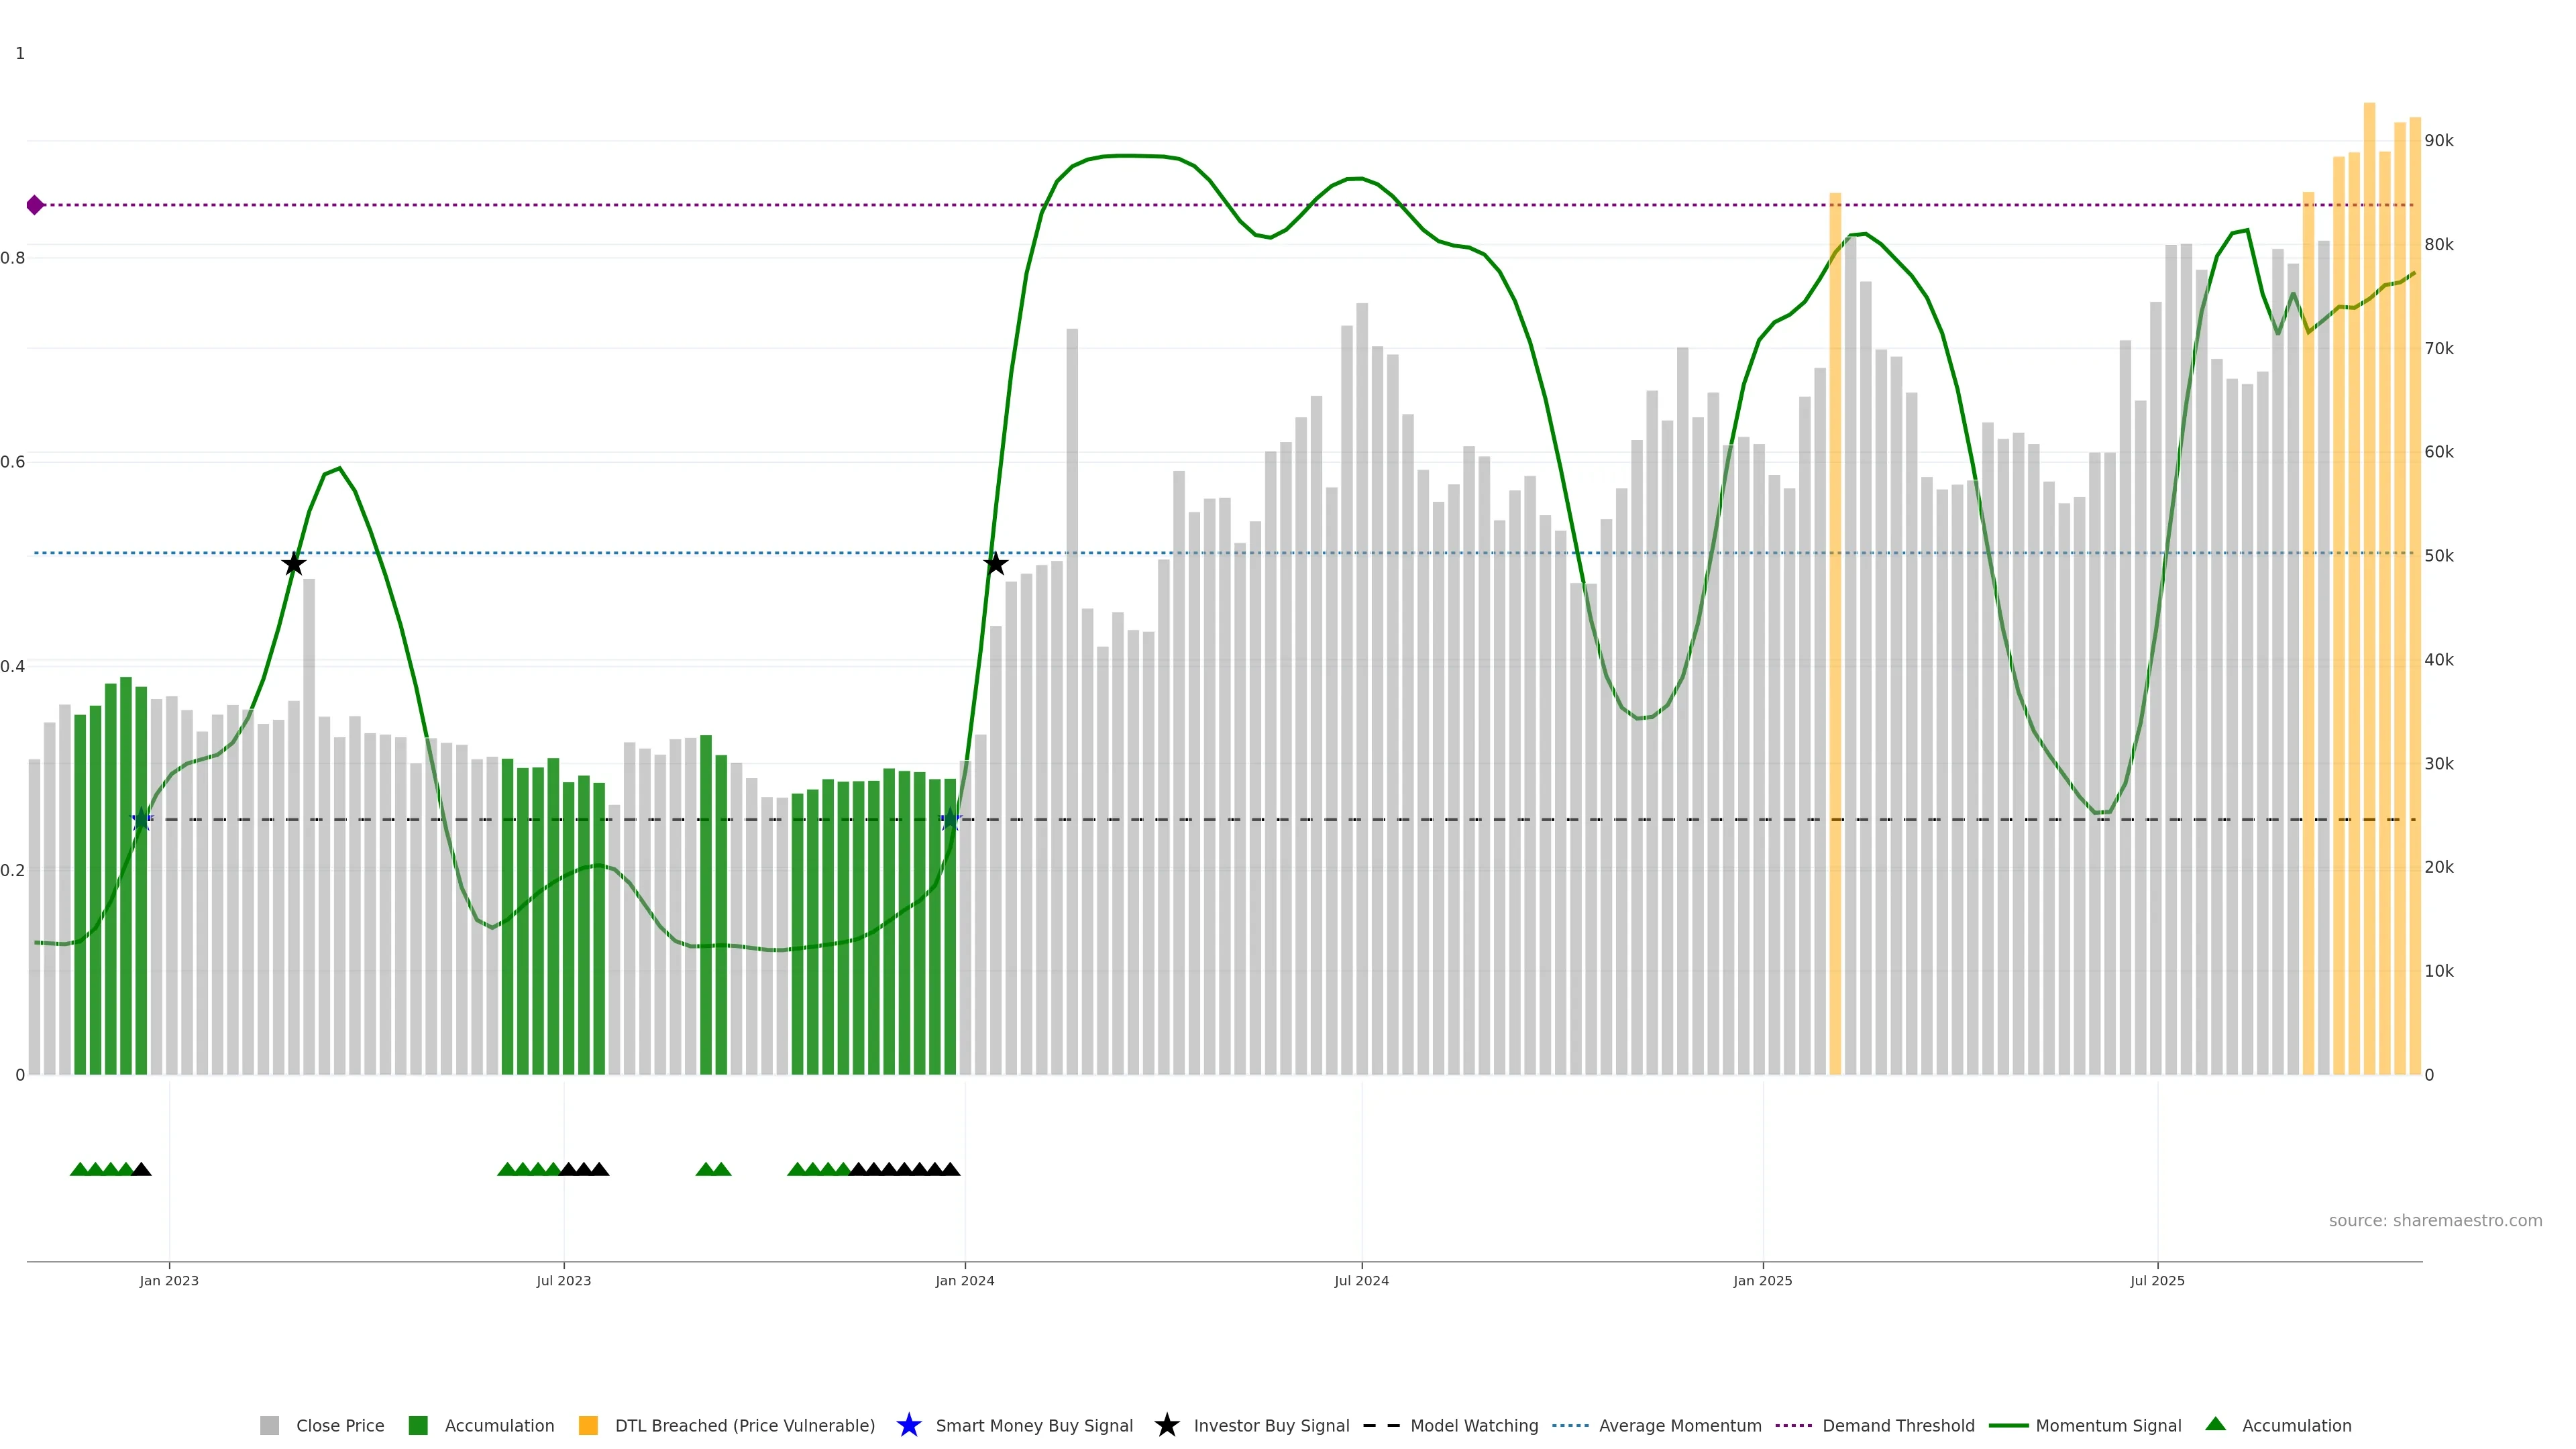Click the DTL Breached (Price Vulnerable) legend label
The height and width of the screenshot is (1449, 2576).
(744, 1425)
